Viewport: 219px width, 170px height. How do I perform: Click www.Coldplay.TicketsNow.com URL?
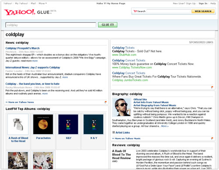[x=132, y=67]
